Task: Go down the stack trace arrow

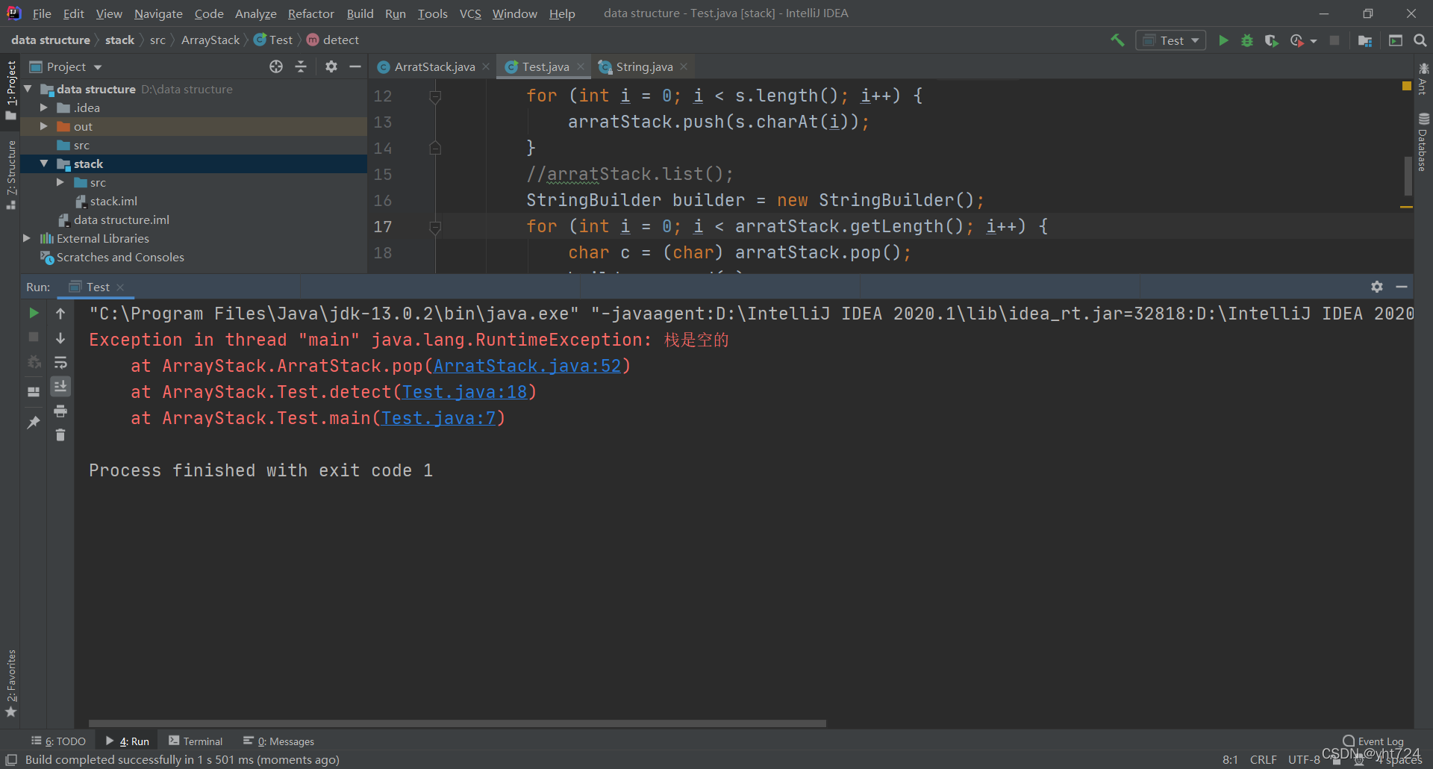Action: coord(60,338)
